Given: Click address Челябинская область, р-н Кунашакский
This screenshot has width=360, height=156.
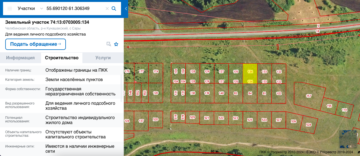Looking at the screenshot, I should (43, 28).
